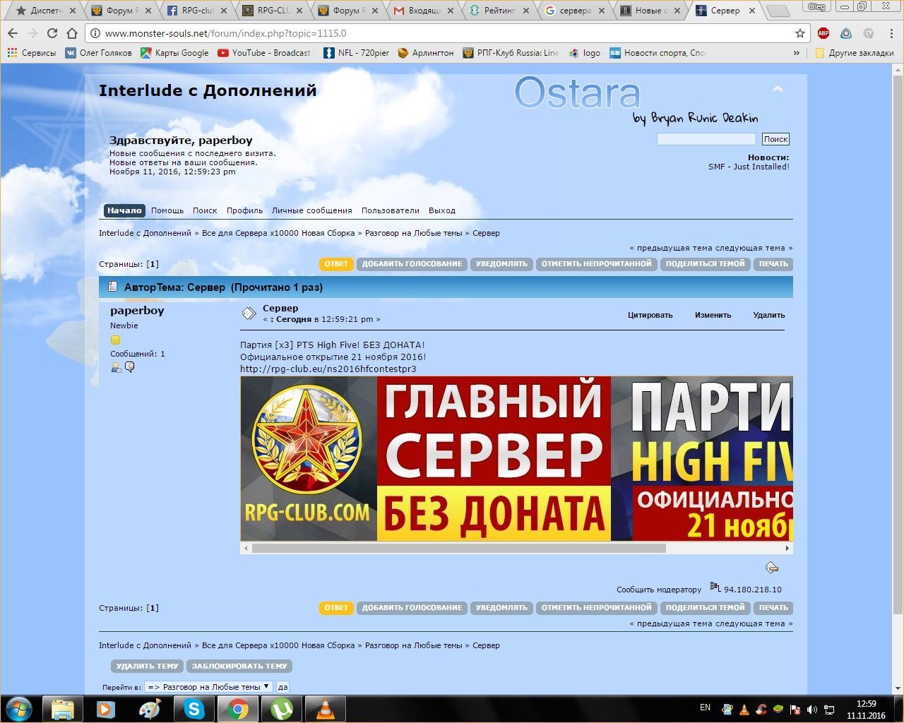Open the Арлингтон bookmark
Viewport: 904px width, 723px height.
pyautogui.click(x=426, y=53)
